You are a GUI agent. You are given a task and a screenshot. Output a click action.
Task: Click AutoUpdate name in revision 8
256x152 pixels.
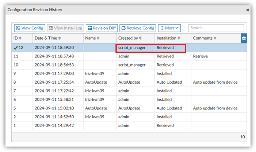click(x=96, y=82)
